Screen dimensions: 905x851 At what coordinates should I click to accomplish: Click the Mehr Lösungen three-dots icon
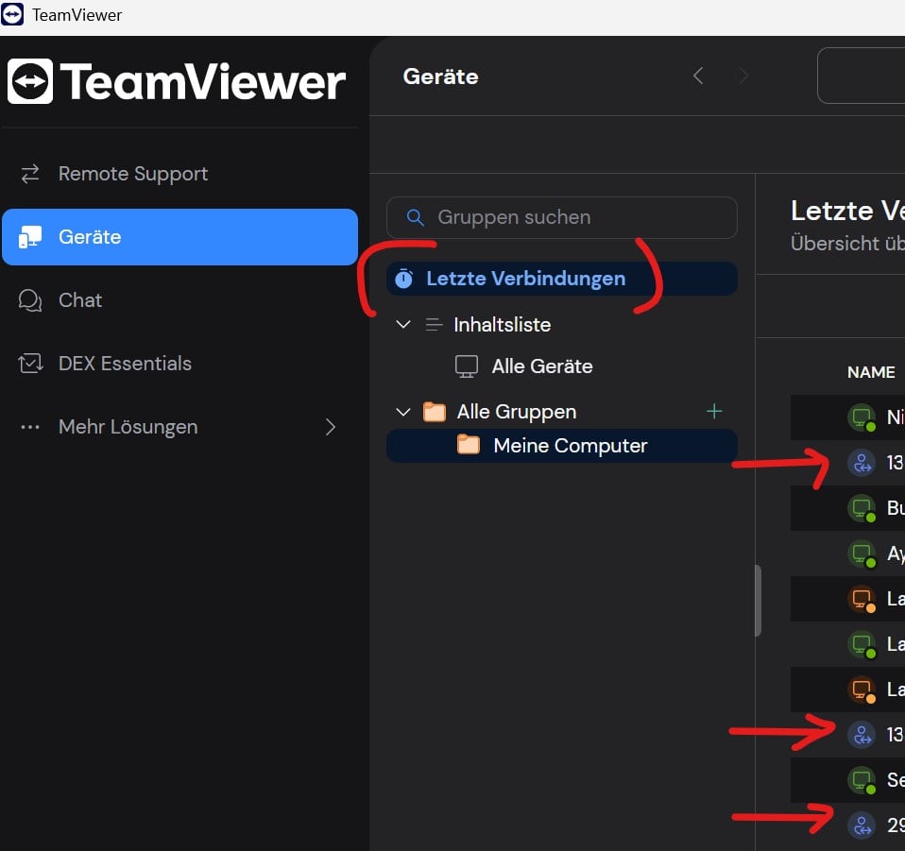pyautogui.click(x=30, y=427)
